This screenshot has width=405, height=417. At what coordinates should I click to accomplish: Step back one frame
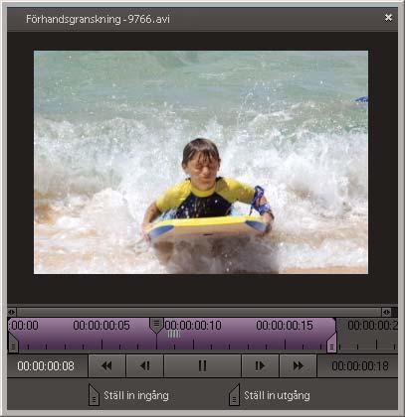coord(145,365)
